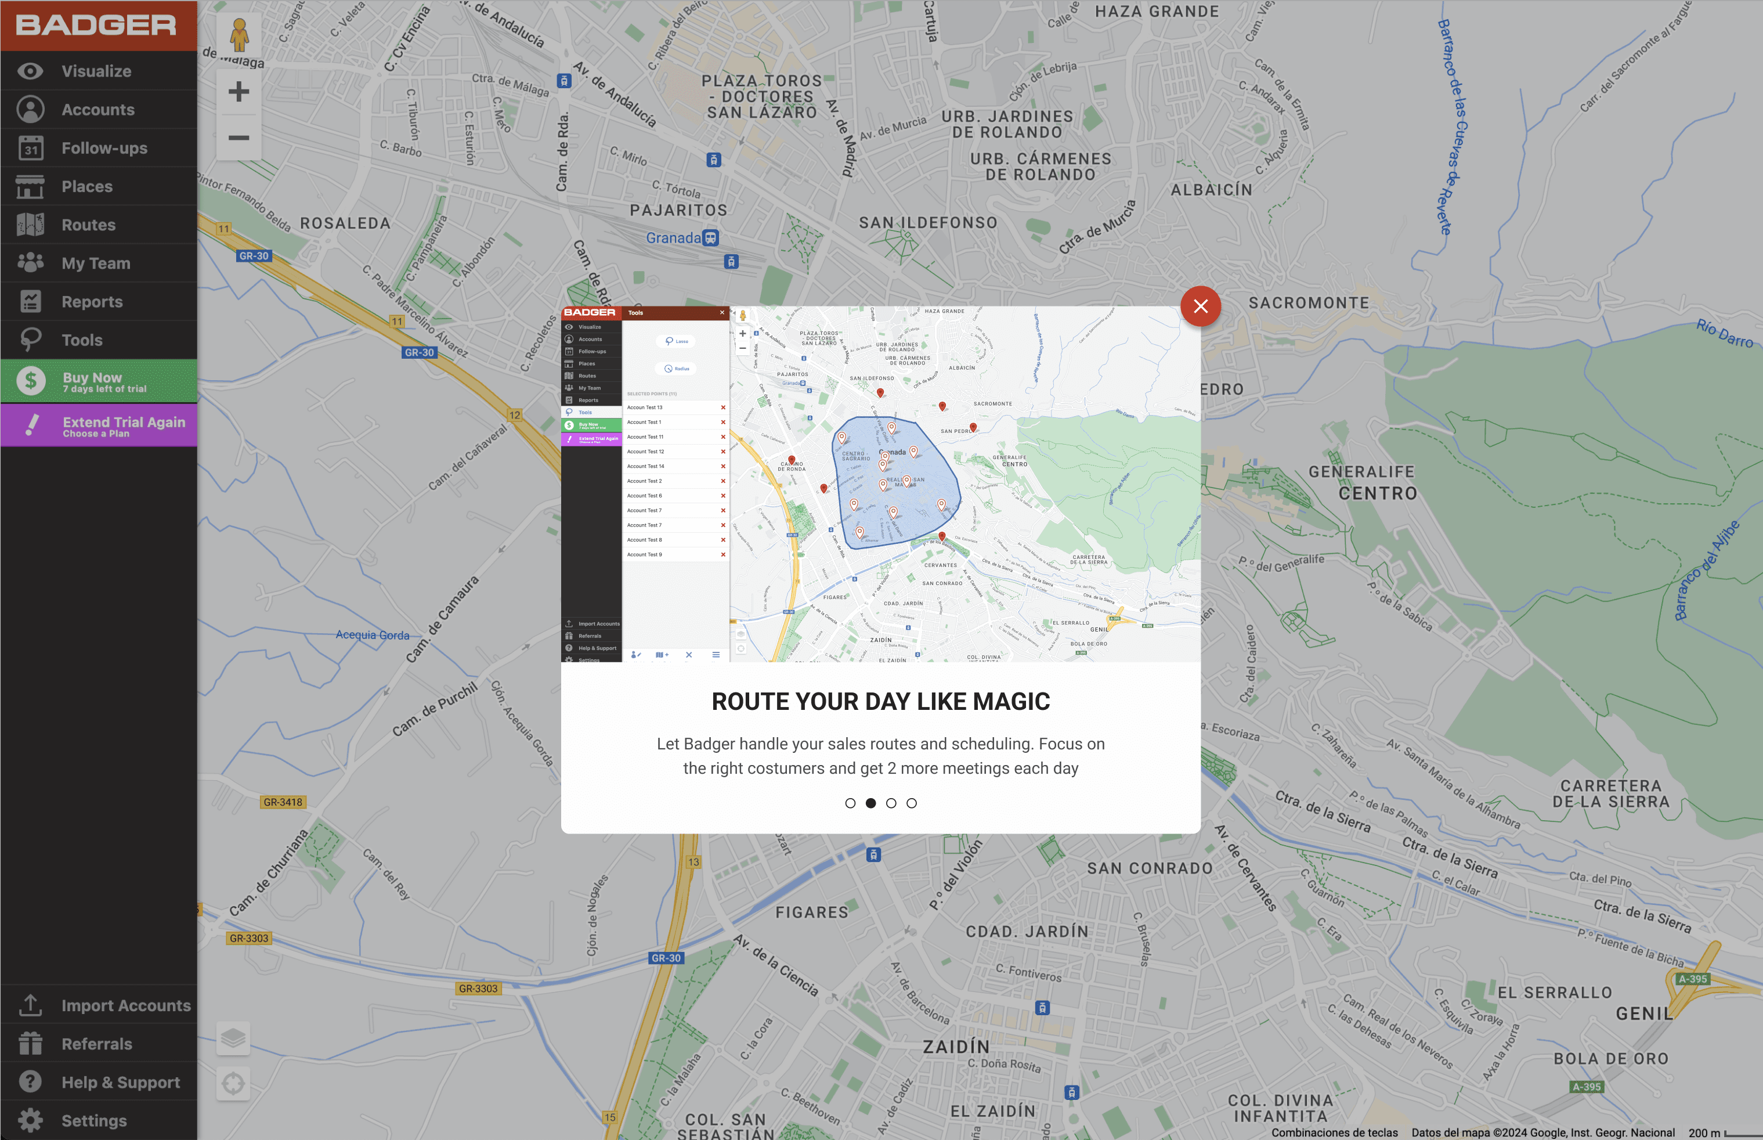Go to Places store icon
Viewport: 1763px width, 1140px height.
tap(30, 186)
